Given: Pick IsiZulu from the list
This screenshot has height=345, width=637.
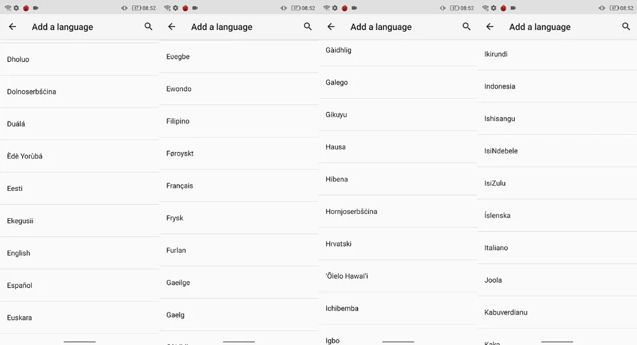Looking at the screenshot, I should coord(557,183).
